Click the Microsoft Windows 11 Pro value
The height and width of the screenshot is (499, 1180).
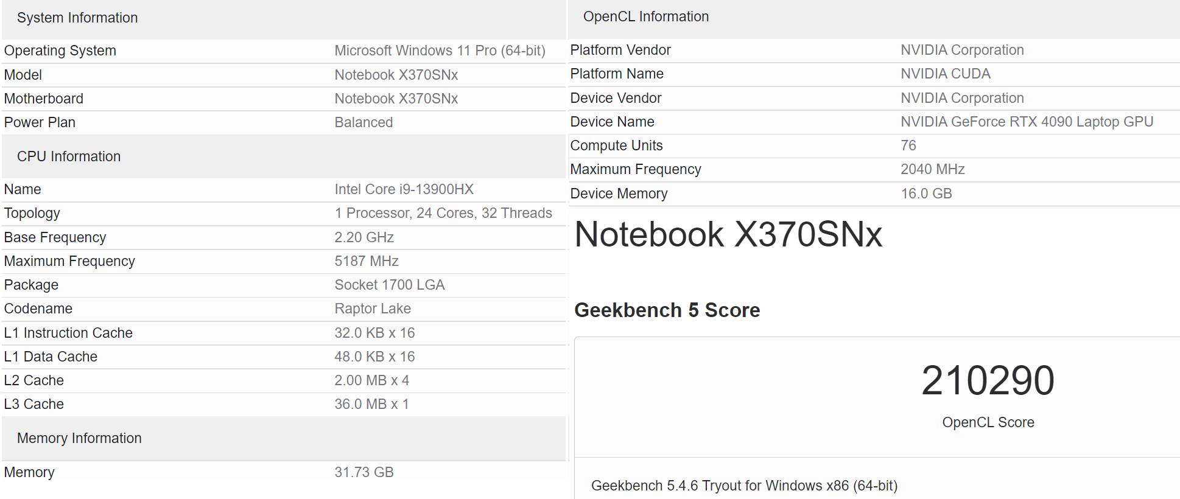(440, 51)
